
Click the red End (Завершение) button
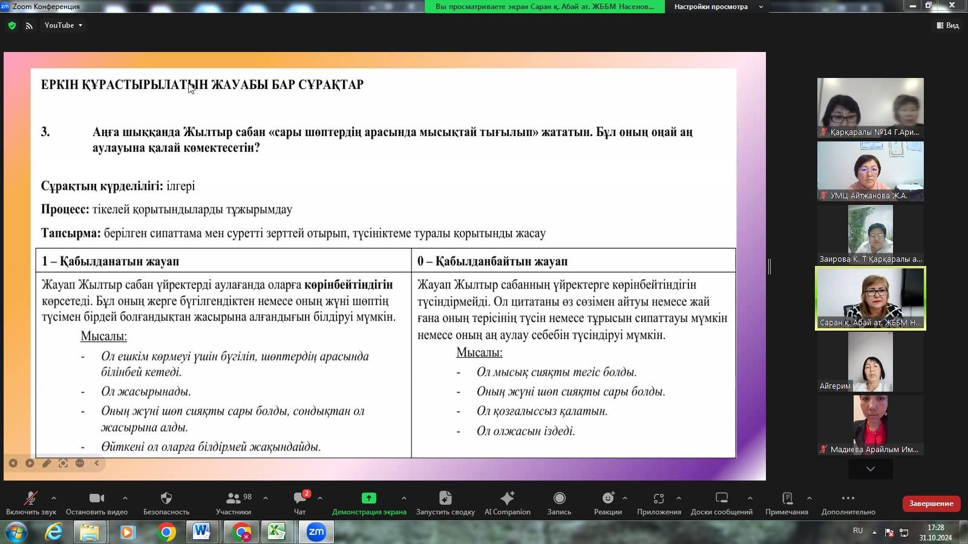pos(930,504)
